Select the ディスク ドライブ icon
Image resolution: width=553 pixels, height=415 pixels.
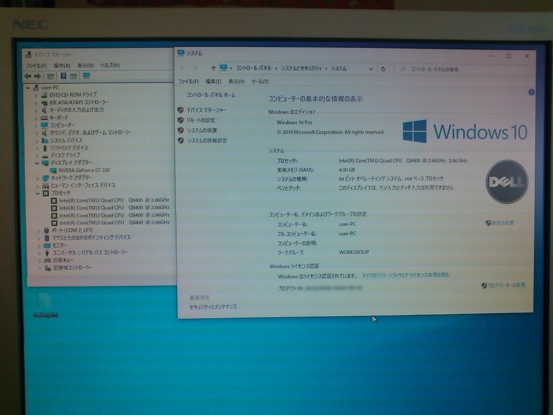tap(45, 155)
